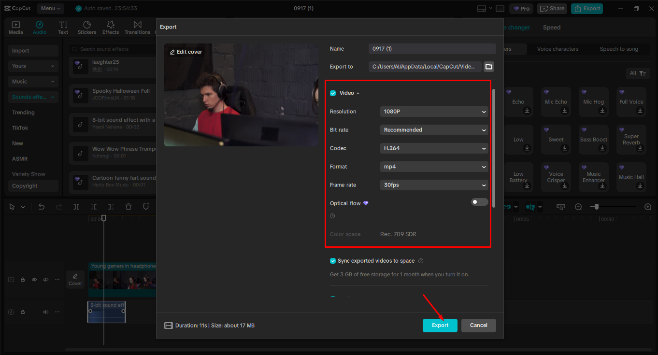
Task: Expand the Codec selection dropdown
Action: pos(433,148)
